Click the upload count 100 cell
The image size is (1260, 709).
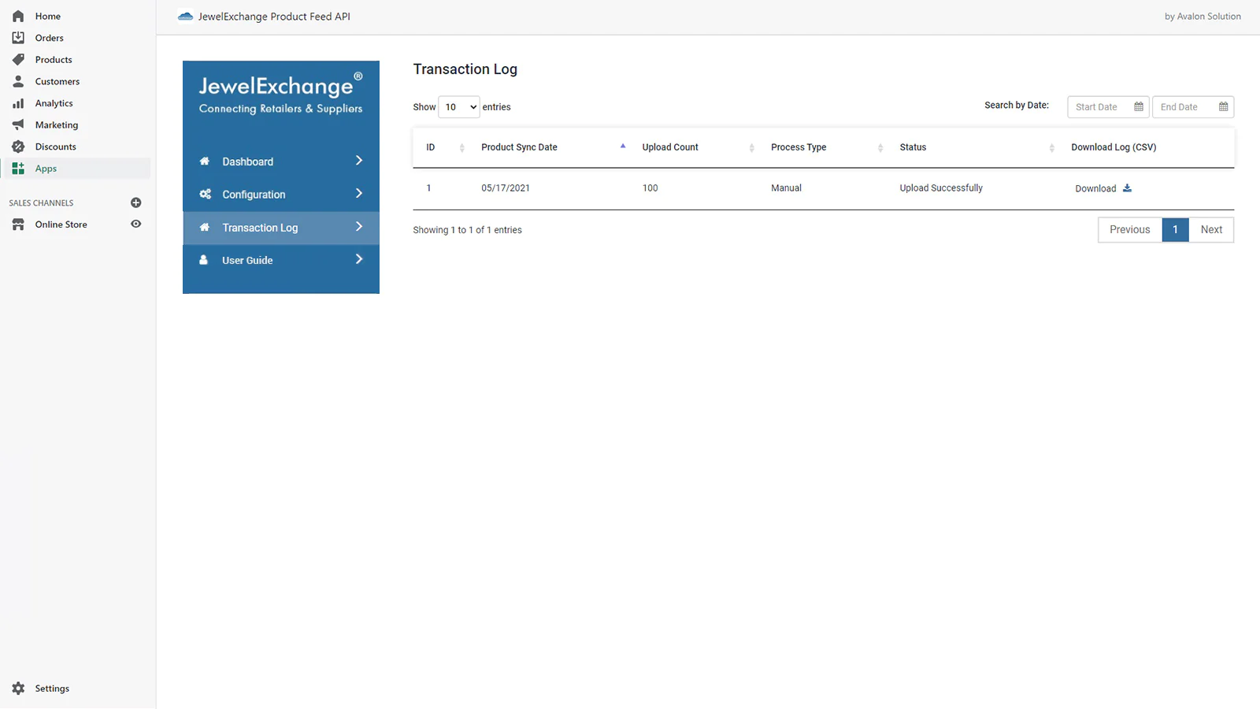click(650, 187)
